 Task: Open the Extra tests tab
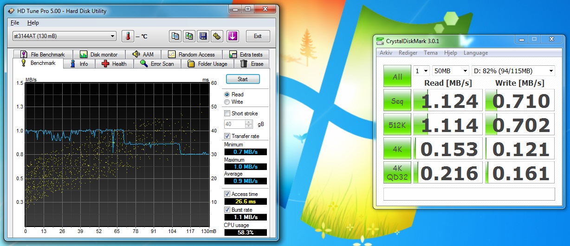point(246,55)
